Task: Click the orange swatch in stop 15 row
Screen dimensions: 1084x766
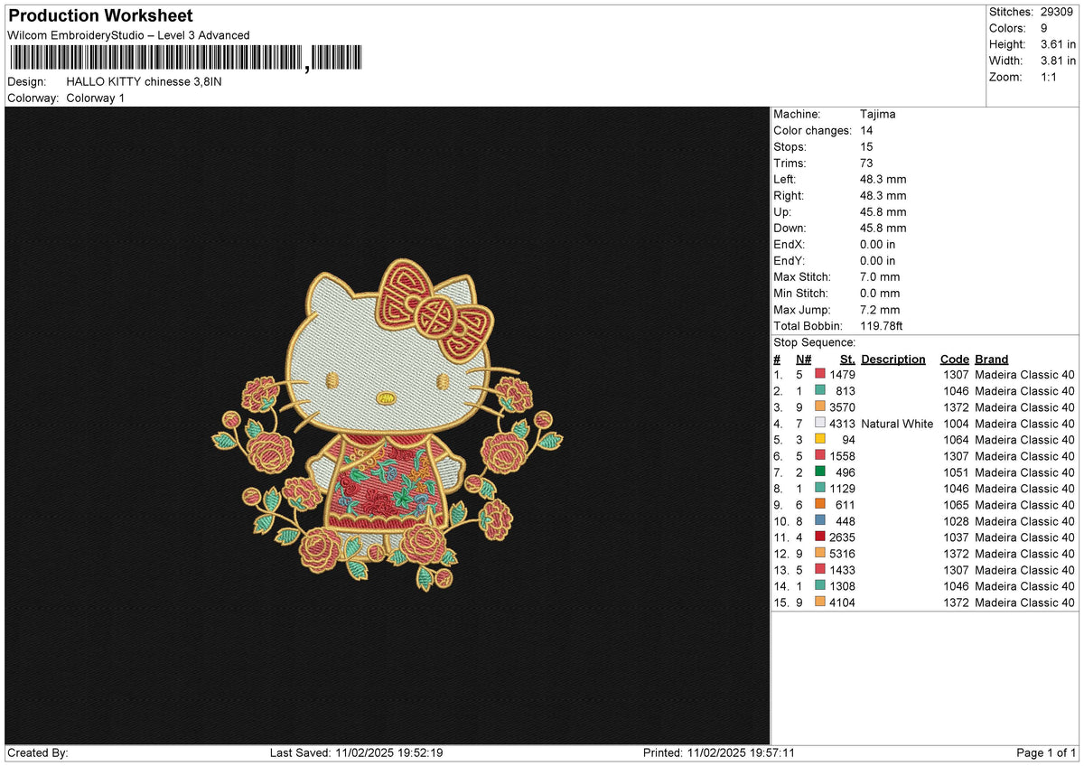Action: pos(820,602)
